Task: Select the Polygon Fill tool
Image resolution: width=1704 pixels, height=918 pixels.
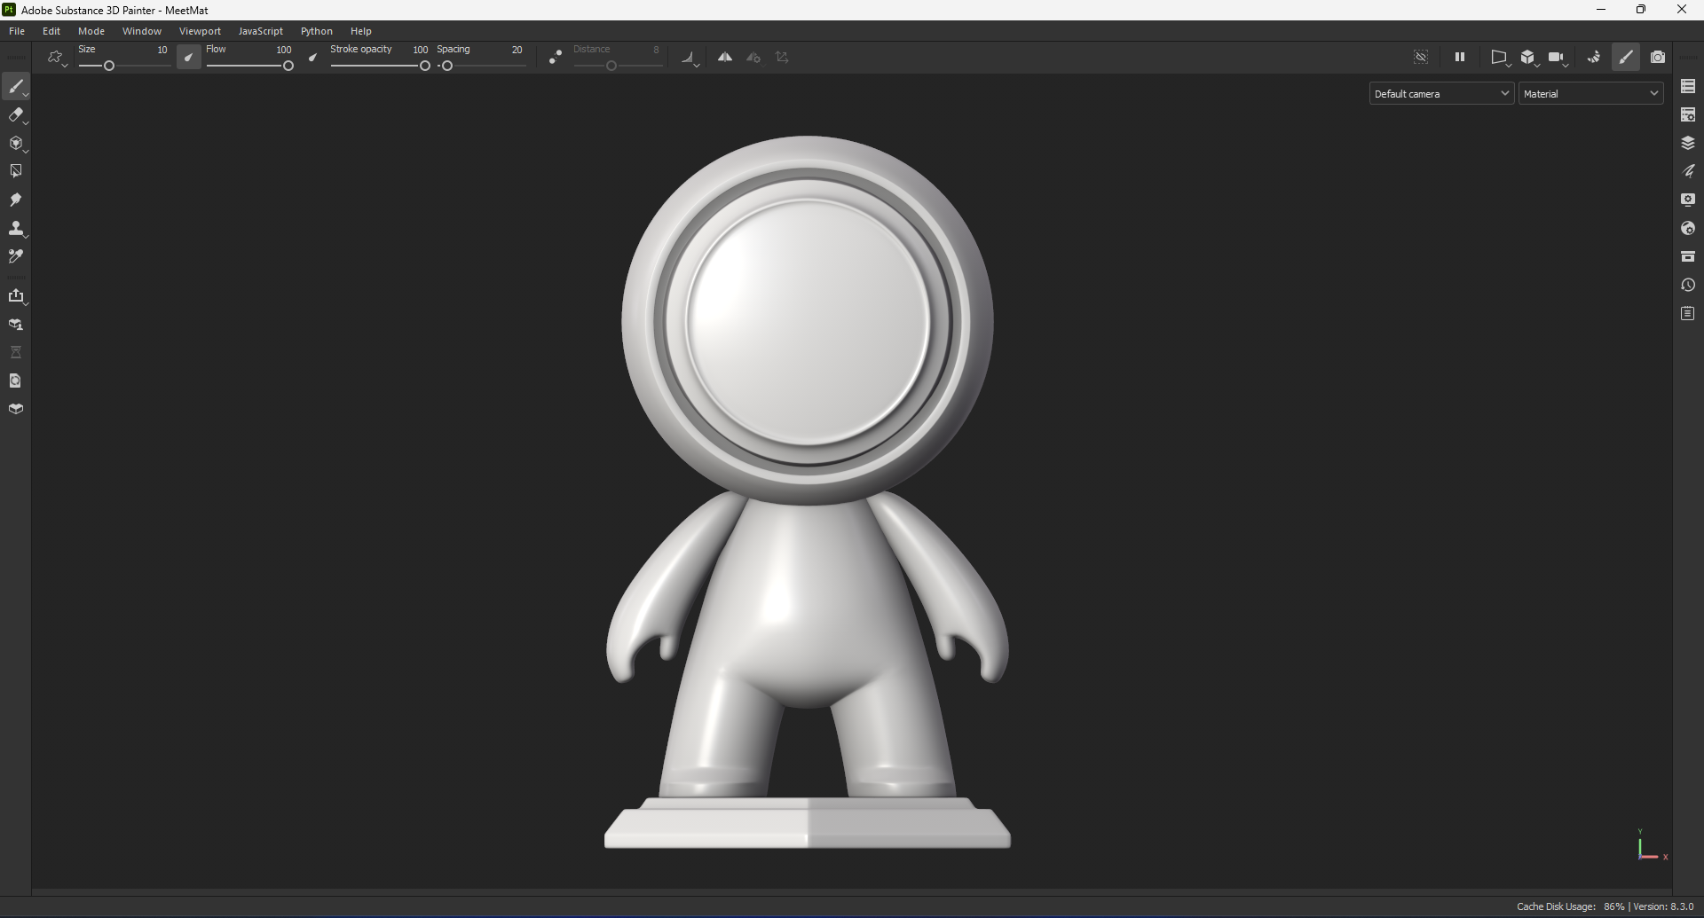Action: (16, 169)
